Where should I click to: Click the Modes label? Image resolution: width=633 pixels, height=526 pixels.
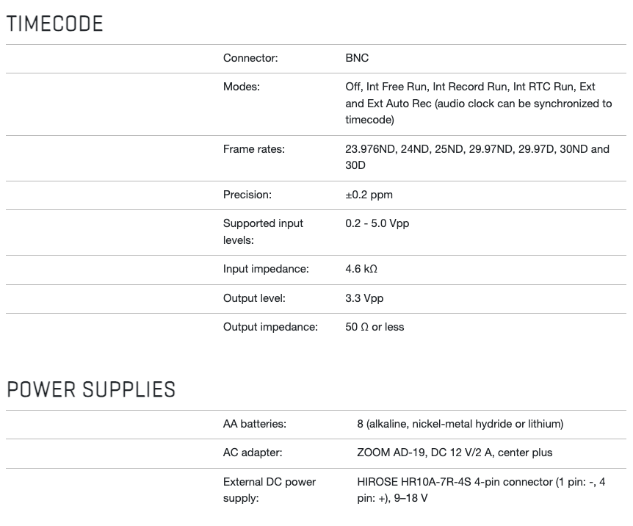[242, 87]
